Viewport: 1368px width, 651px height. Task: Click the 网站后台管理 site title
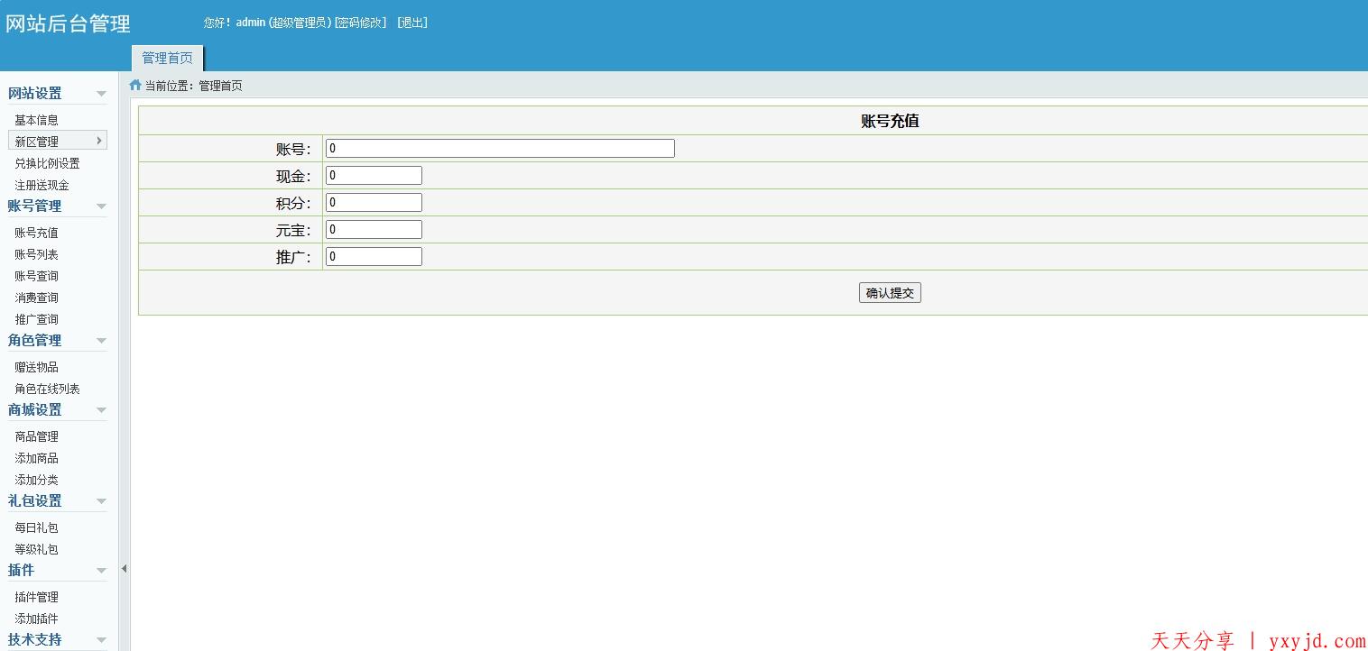(68, 24)
